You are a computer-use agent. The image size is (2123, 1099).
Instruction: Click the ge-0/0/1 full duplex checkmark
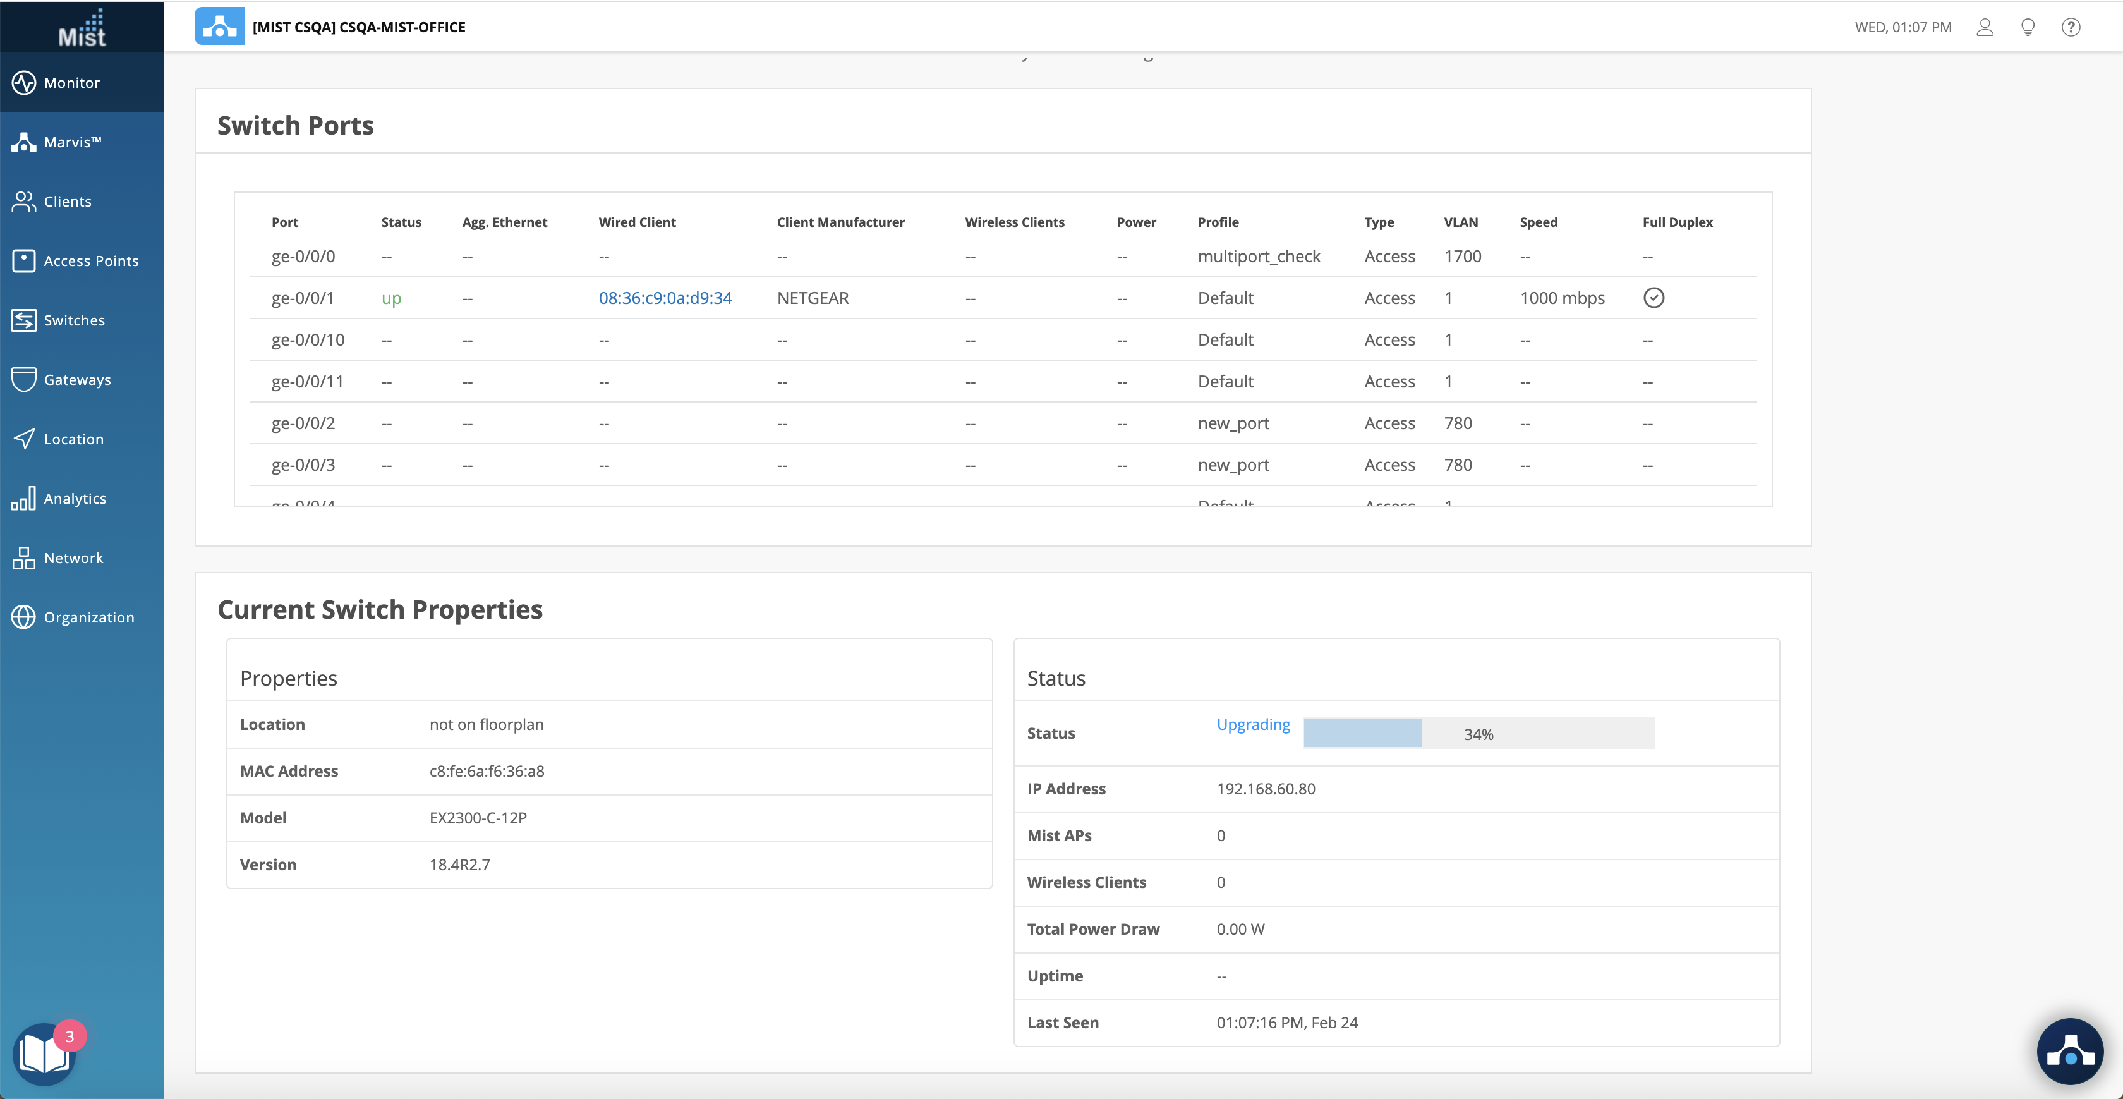pyautogui.click(x=1654, y=298)
